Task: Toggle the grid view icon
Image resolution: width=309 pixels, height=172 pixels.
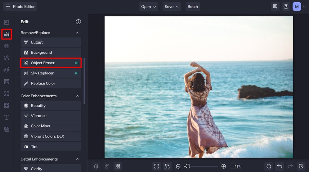Action: tap(118, 166)
